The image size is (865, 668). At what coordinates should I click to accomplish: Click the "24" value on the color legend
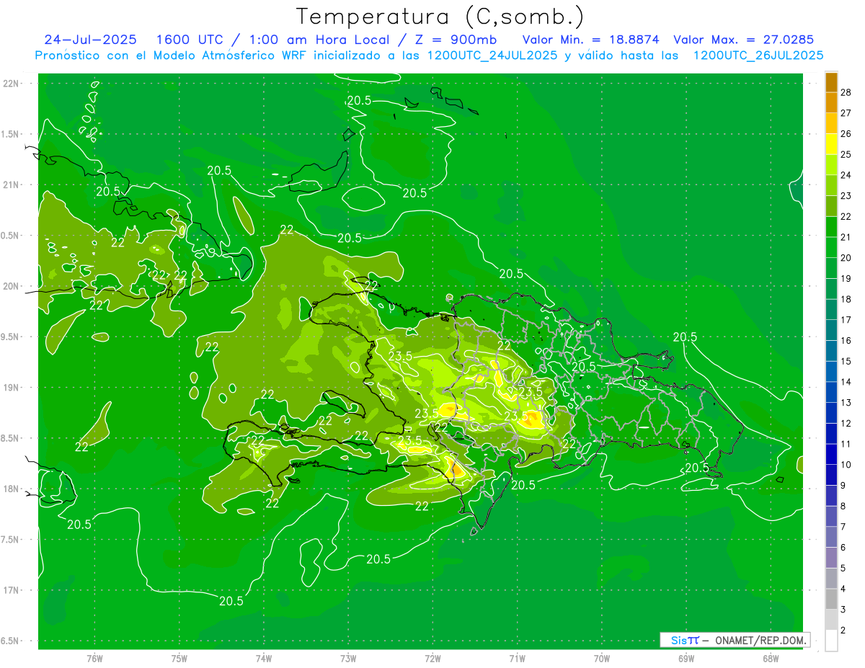[846, 175]
